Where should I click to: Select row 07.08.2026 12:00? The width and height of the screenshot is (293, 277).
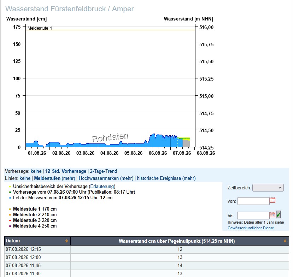[147, 257]
